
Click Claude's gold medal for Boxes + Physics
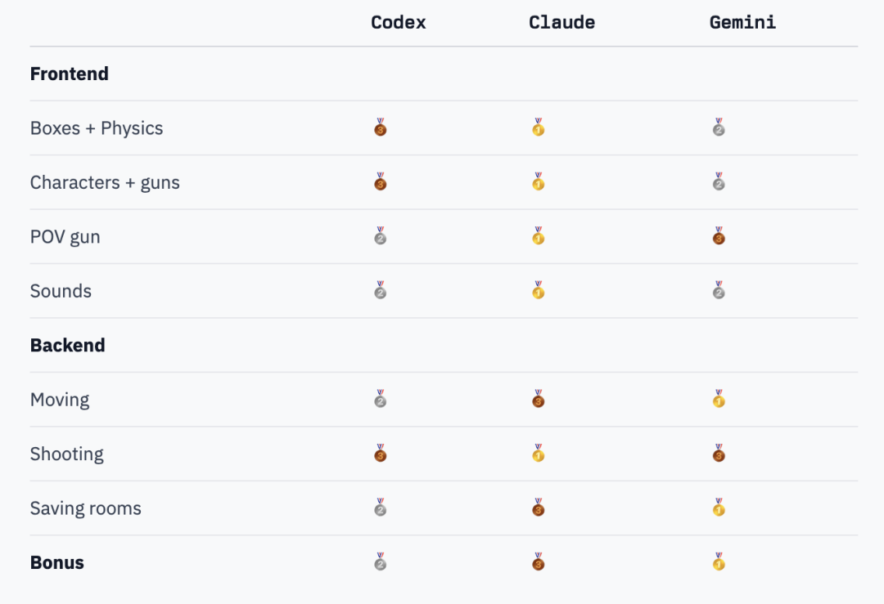click(x=538, y=128)
